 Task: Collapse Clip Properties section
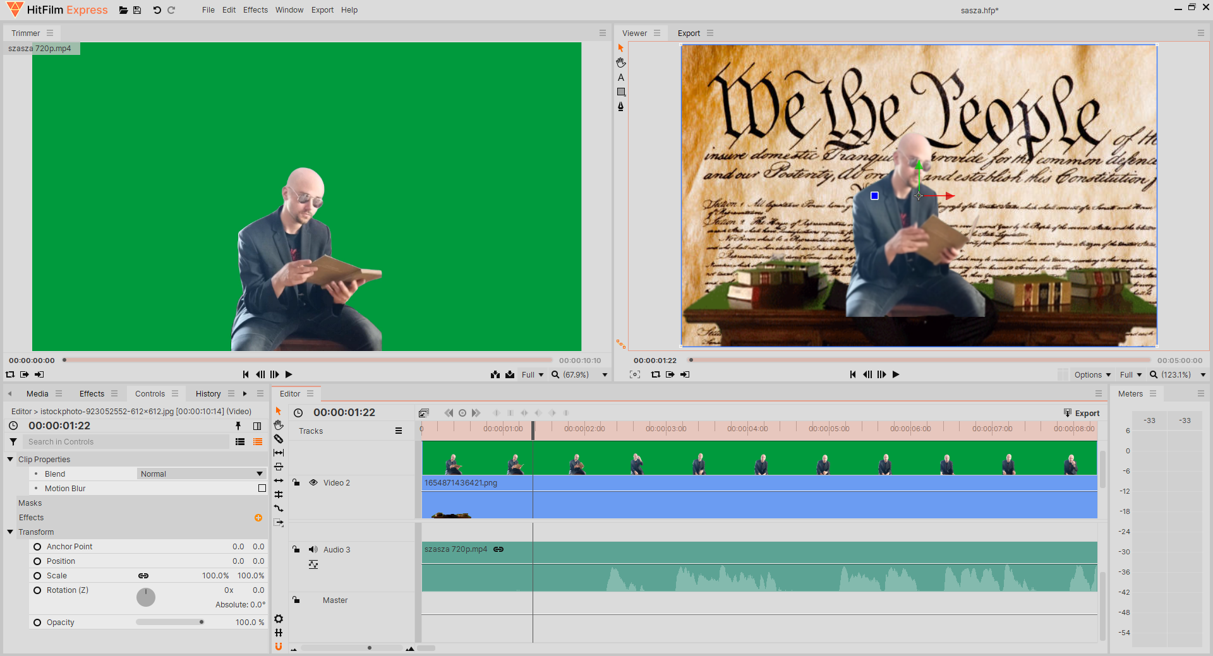tap(10, 459)
